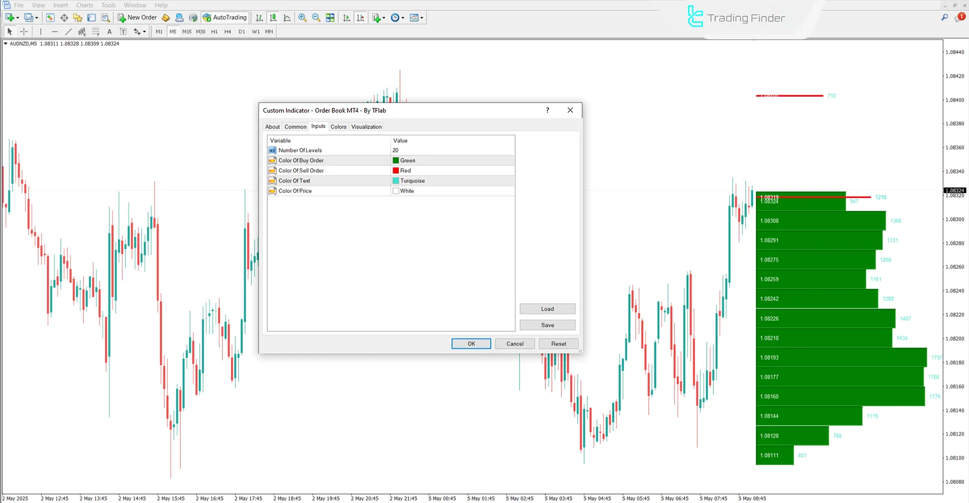This screenshot has height=503, width=969.
Task: Select the Crosshair tool
Action: click(x=24, y=31)
